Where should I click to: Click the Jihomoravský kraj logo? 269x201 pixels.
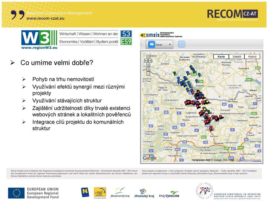(120, 192)
